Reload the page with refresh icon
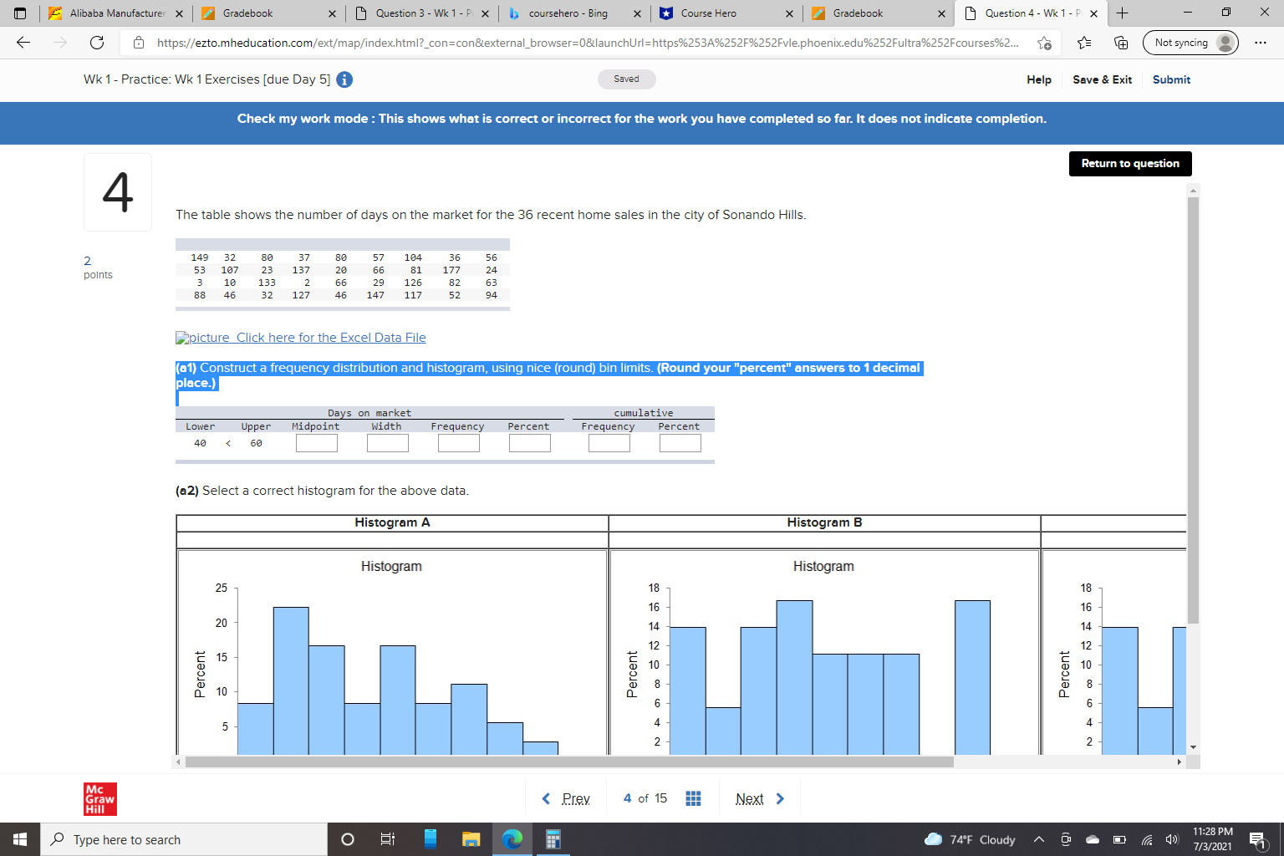This screenshot has width=1284, height=856. point(97,43)
